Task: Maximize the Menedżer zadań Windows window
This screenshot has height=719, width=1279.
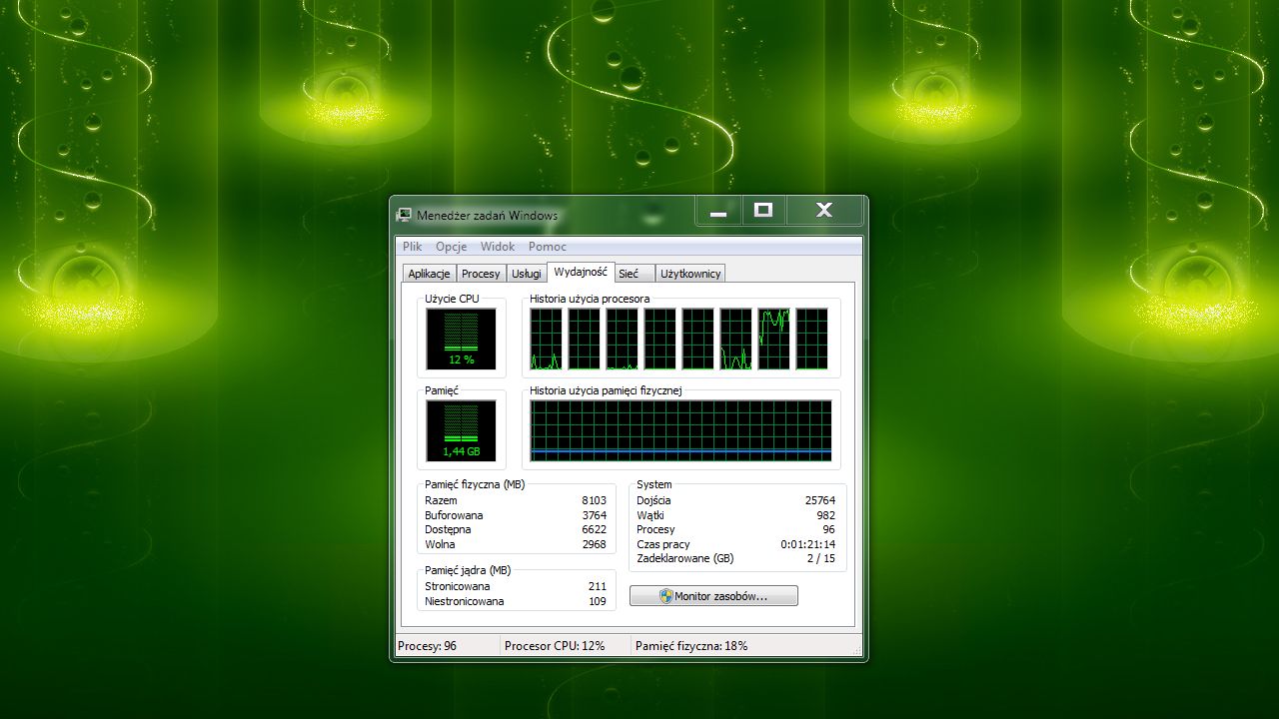Action: point(763,210)
